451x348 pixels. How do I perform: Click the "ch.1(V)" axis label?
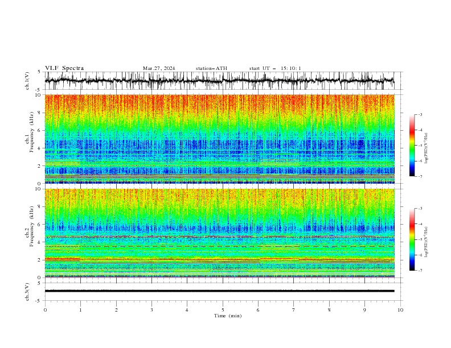click(x=27, y=81)
